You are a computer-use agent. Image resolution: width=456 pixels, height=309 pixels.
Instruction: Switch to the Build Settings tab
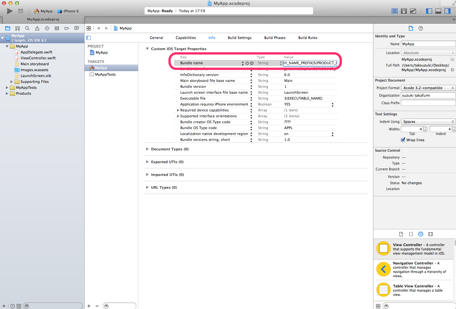[x=239, y=38]
